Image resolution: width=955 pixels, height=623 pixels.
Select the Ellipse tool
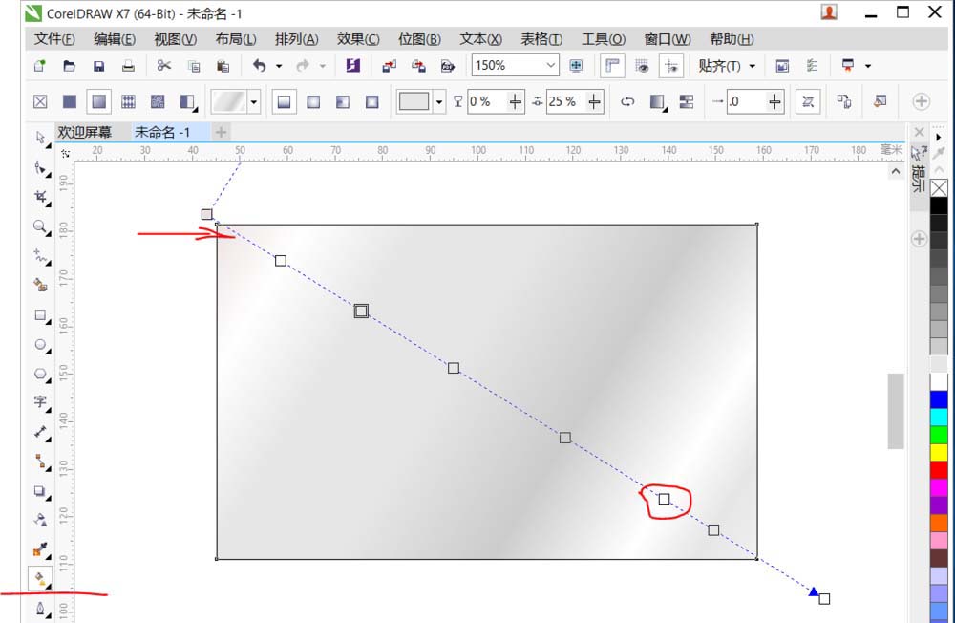coord(40,346)
